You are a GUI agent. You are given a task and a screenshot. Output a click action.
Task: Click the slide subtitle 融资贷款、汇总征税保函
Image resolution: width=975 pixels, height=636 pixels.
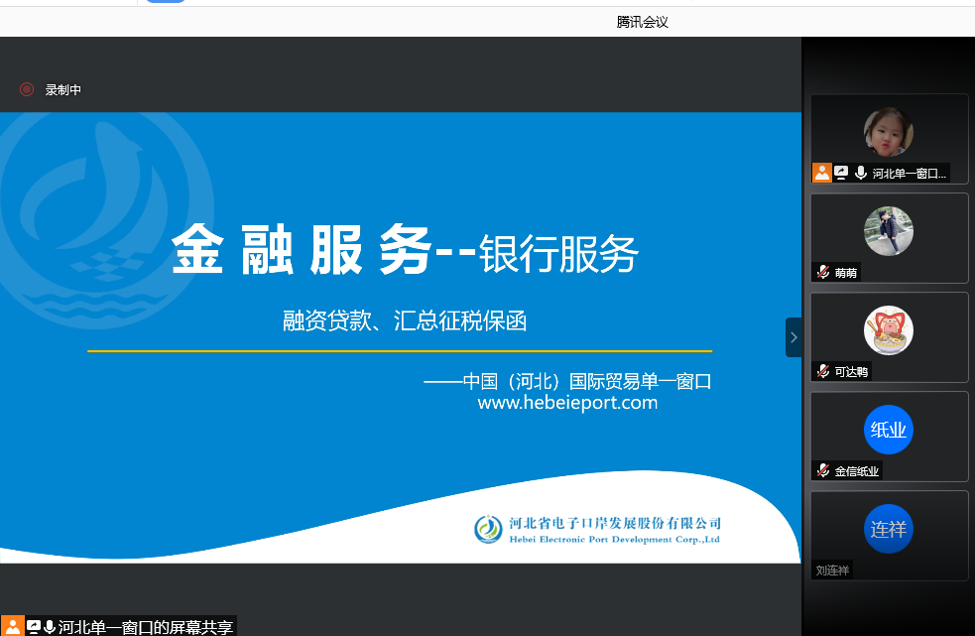405,321
